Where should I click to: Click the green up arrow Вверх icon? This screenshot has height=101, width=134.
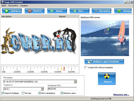click(52, 11)
